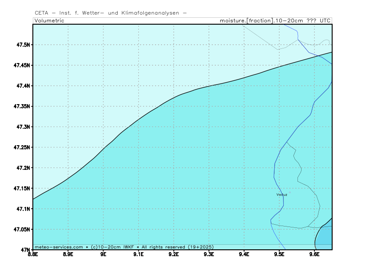This screenshot has width=365, height=274.
Task: Click the CETA institute header text
Action: (110, 13)
